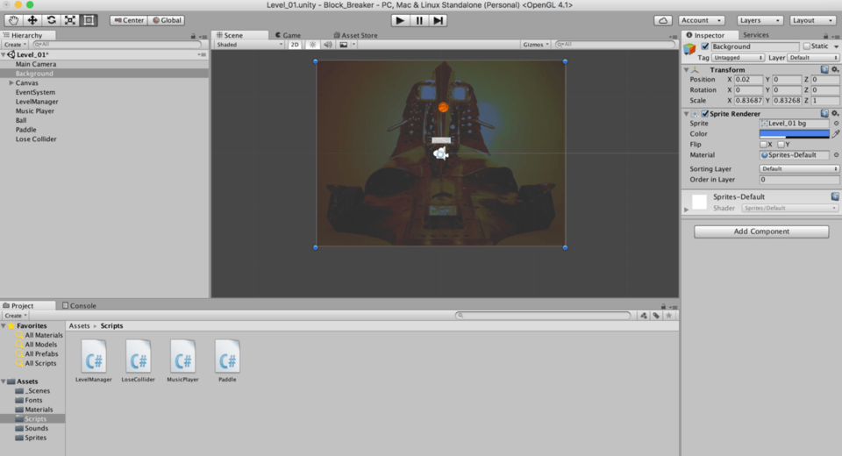
Task: Open the Paddle C# script
Action: (x=227, y=358)
